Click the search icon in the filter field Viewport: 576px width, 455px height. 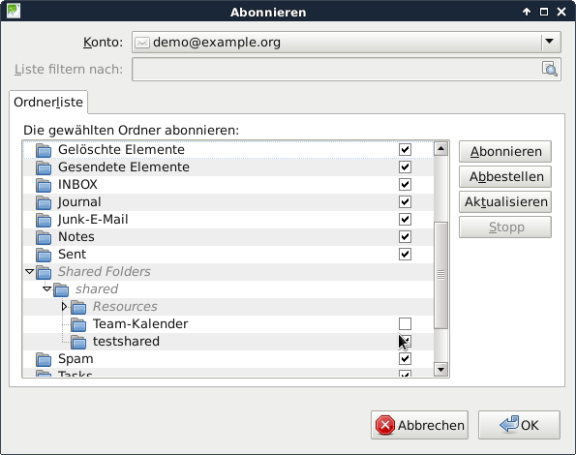pos(550,69)
